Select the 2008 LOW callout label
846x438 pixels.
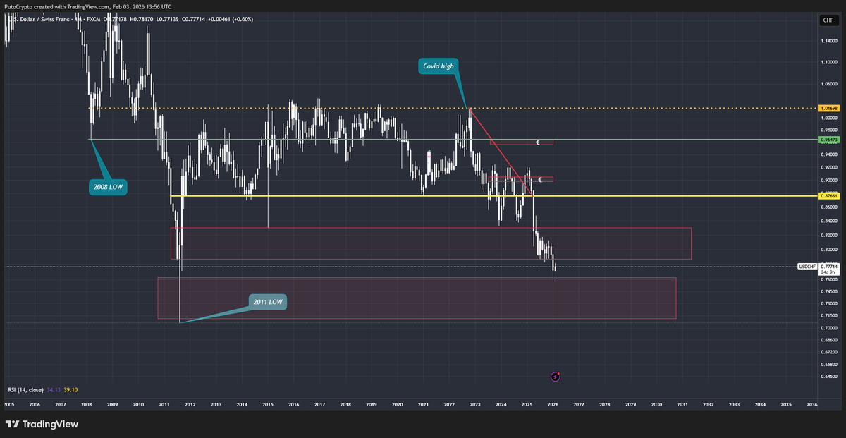(108, 187)
